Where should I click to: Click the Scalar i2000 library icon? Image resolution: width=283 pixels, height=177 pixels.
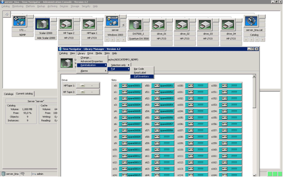pos(43,24)
